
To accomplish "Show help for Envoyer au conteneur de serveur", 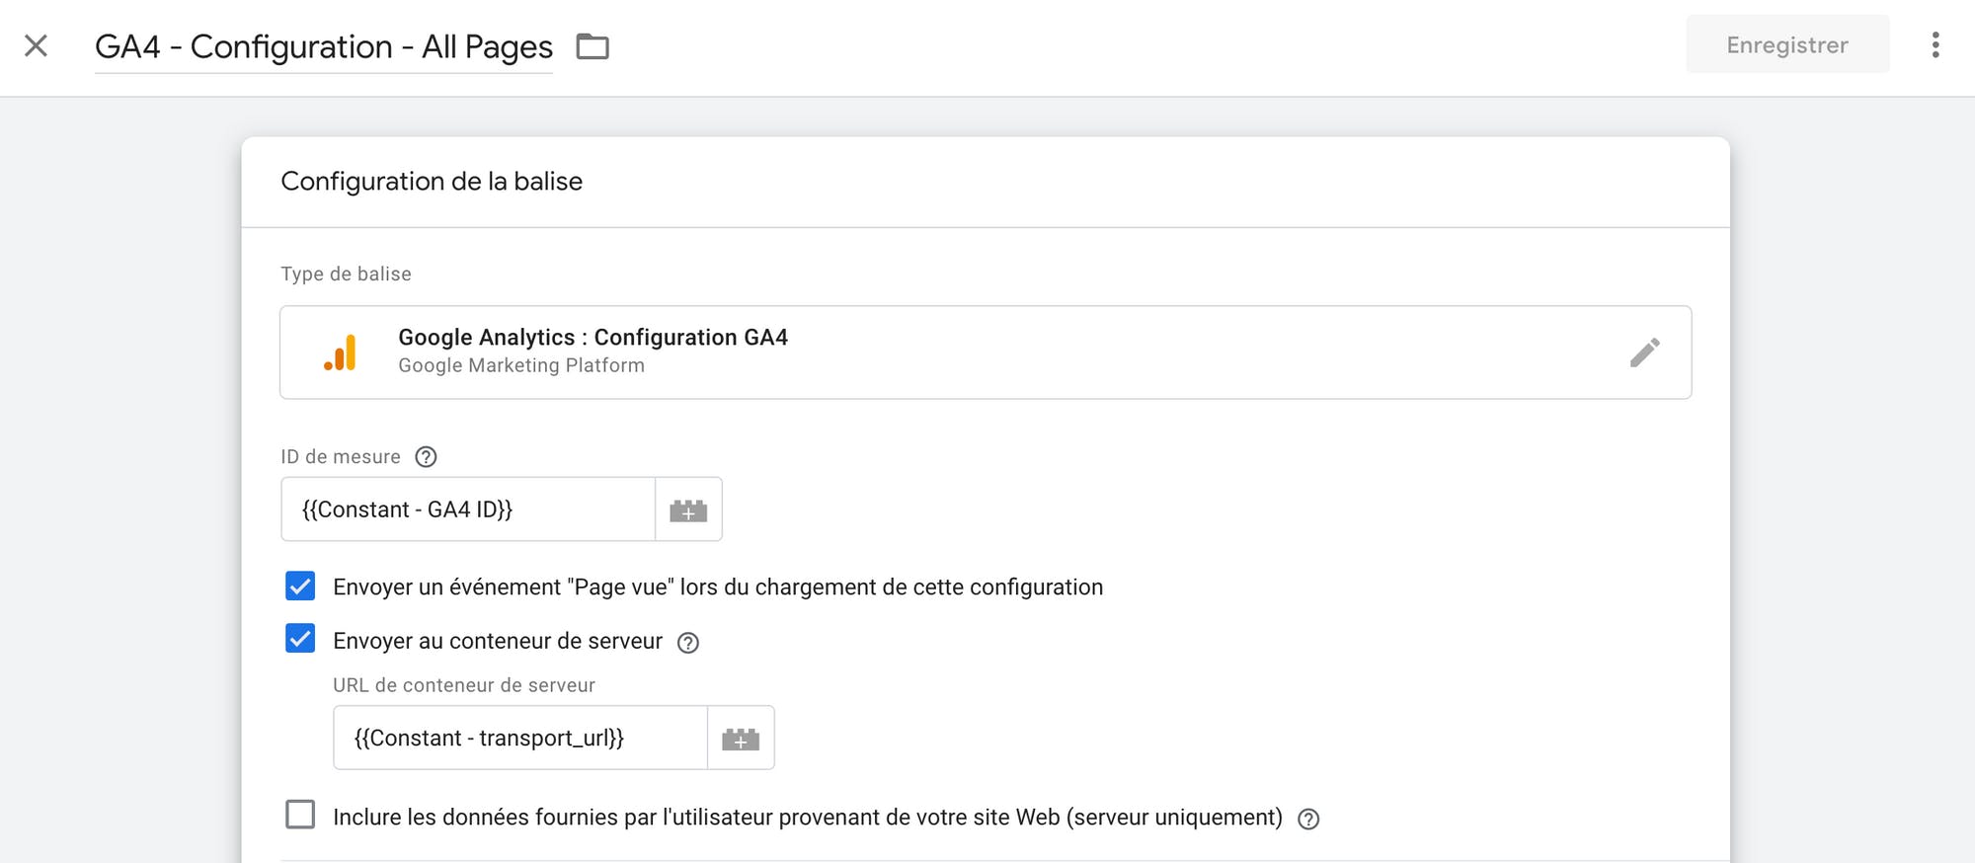I will click(x=688, y=643).
